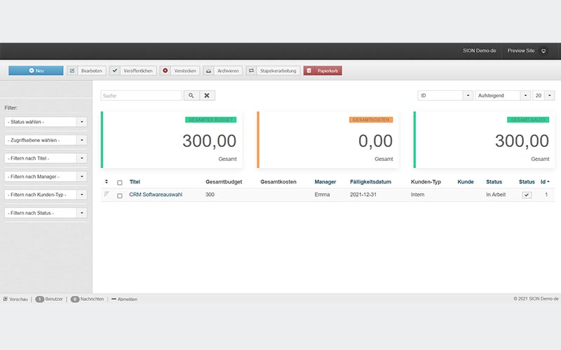Focus the Suche search field

click(x=142, y=96)
